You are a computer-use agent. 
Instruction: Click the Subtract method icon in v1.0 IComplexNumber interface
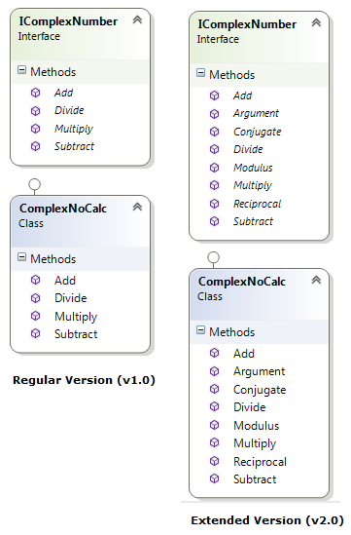pos(35,146)
